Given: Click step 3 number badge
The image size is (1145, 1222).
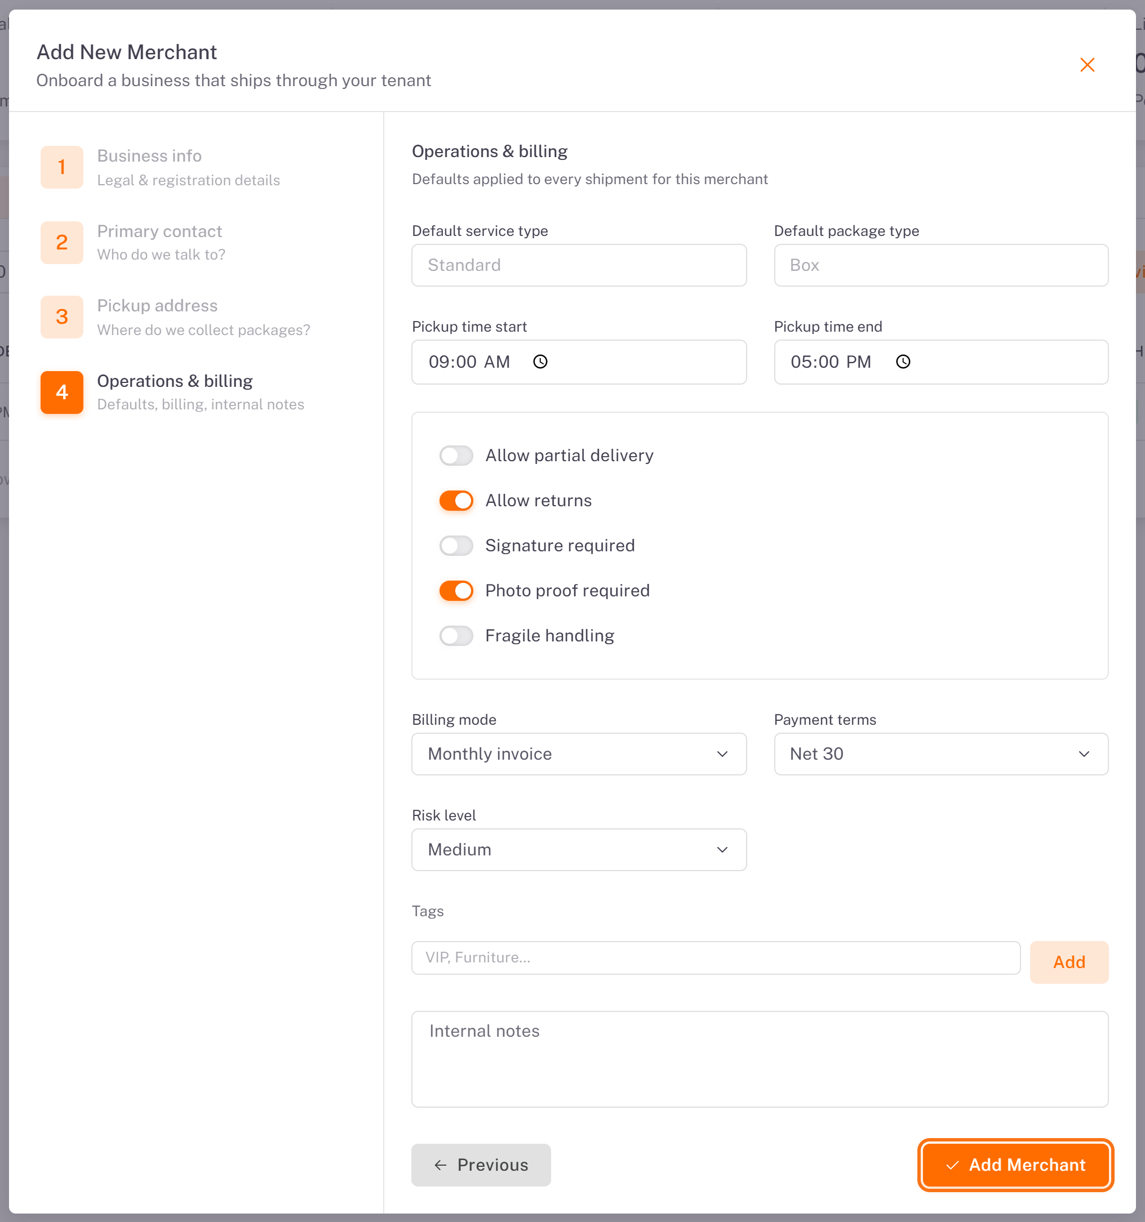Looking at the screenshot, I should (x=62, y=317).
